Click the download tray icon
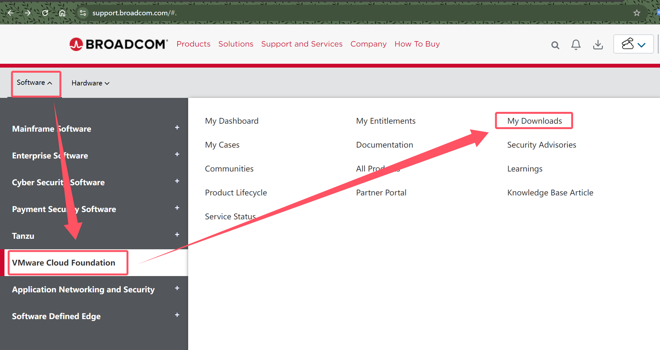This screenshot has height=350, width=660. pyautogui.click(x=598, y=45)
